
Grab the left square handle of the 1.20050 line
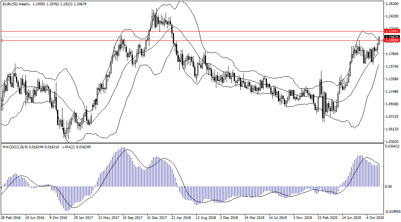(2, 40)
